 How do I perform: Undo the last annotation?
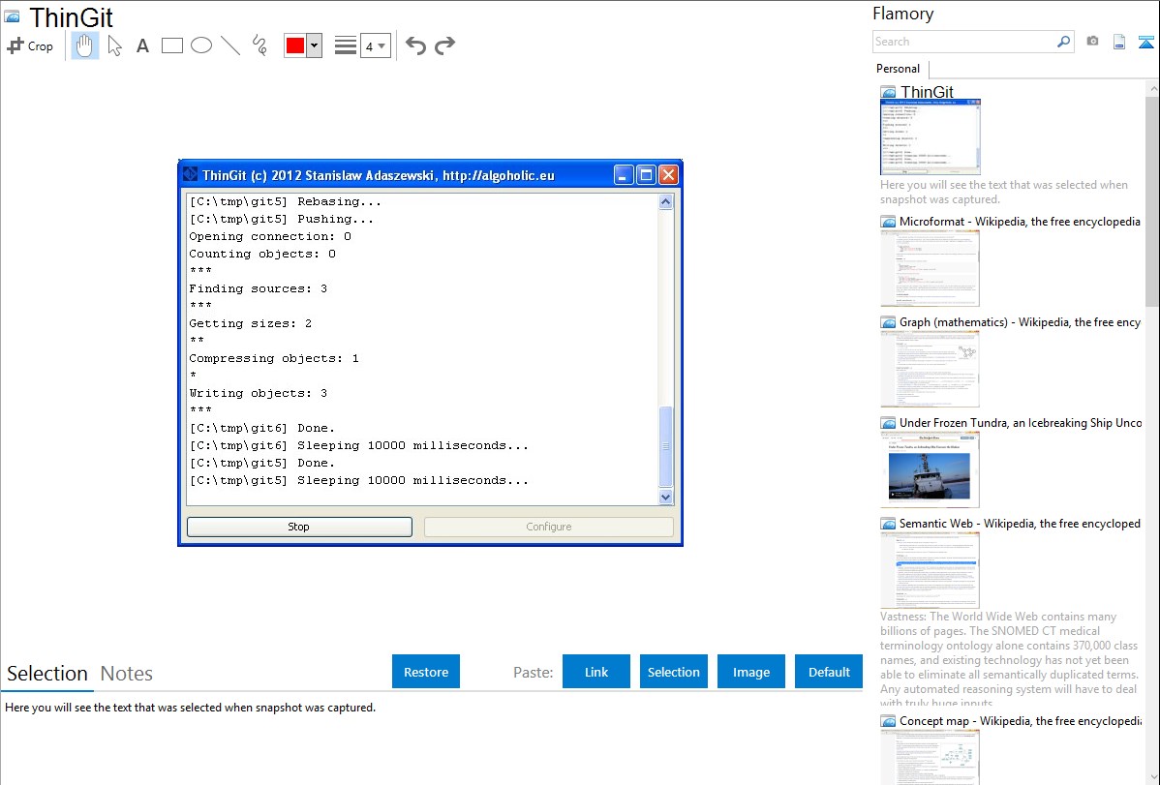pyautogui.click(x=415, y=45)
